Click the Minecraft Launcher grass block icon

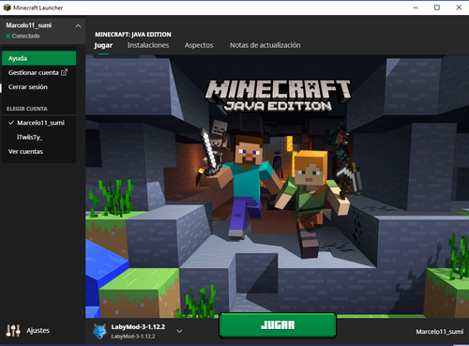(x=7, y=8)
